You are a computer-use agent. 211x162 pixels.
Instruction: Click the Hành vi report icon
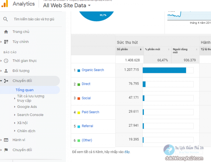coord(6,140)
